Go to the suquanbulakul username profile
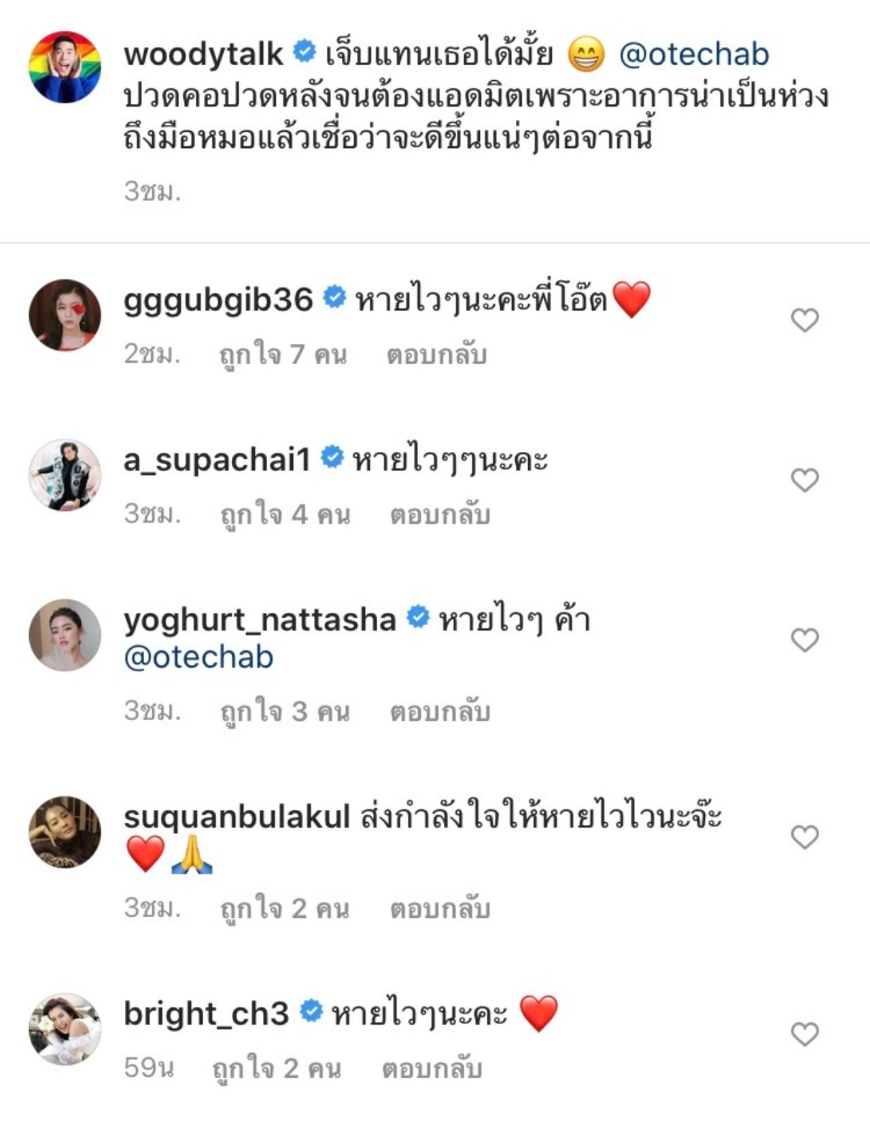The image size is (870, 1136). click(237, 817)
